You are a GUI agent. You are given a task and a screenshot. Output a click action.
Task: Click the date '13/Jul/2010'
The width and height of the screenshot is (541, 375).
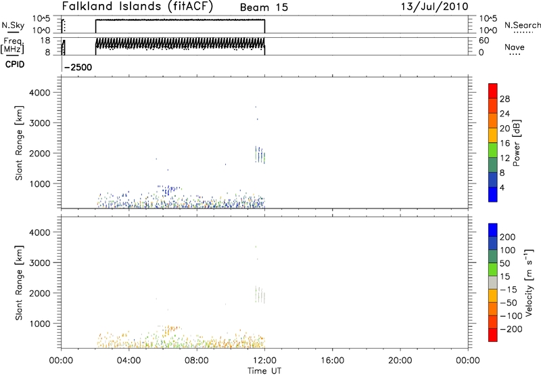coord(434,7)
